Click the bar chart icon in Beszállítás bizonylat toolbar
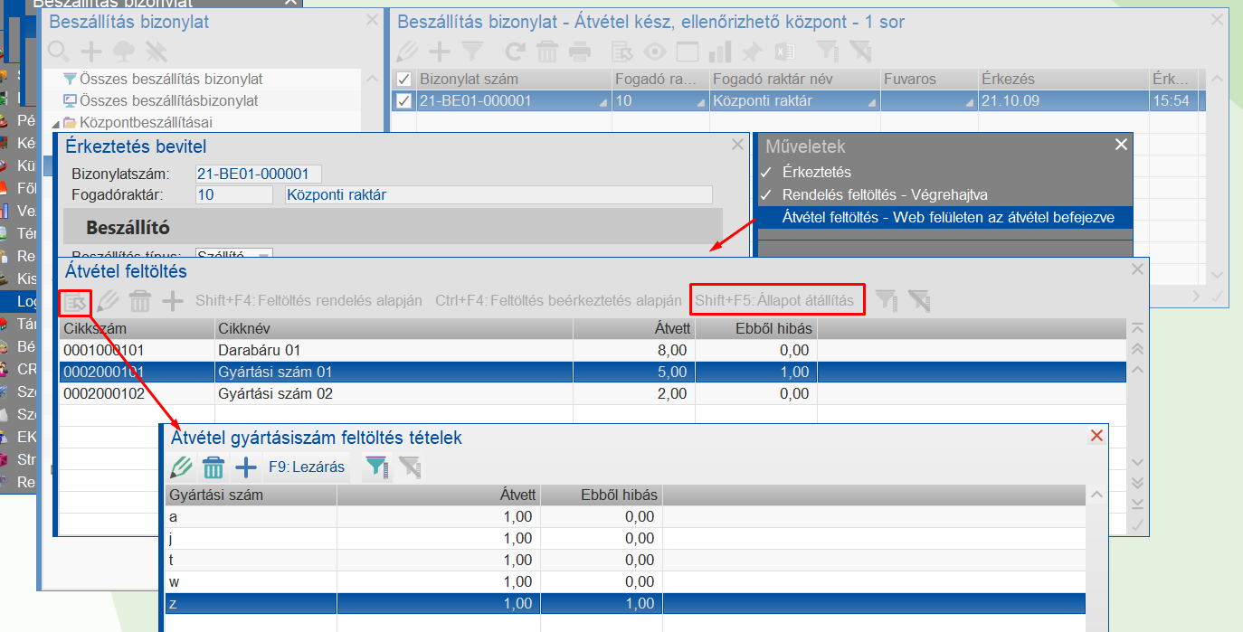 719,52
